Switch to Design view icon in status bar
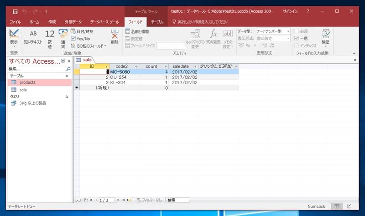365x216 pixels. tap(349, 206)
